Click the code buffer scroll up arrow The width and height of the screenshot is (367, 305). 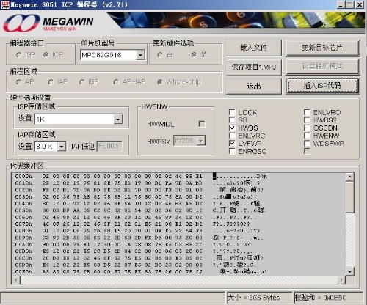coord(350,177)
